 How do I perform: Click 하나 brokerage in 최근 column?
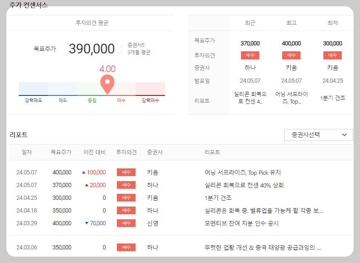click(x=250, y=67)
